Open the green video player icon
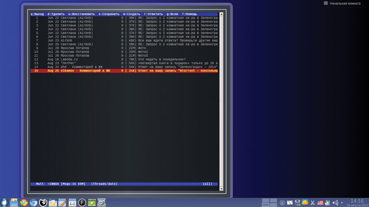Image resolution: width=369 pixels, height=207 pixels. point(92,202)
